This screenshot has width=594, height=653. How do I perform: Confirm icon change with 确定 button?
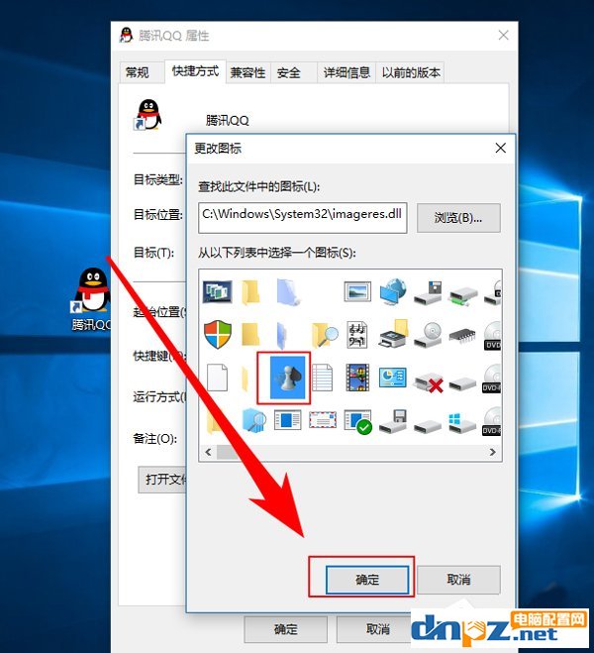(x=367, y=580)
